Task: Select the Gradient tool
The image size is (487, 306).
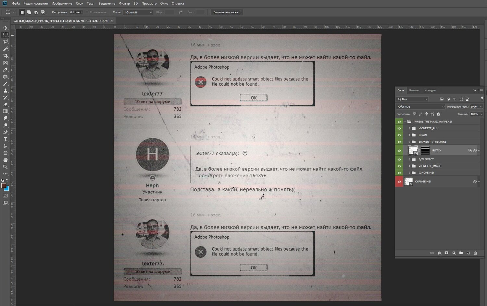Action: [6, 111]
